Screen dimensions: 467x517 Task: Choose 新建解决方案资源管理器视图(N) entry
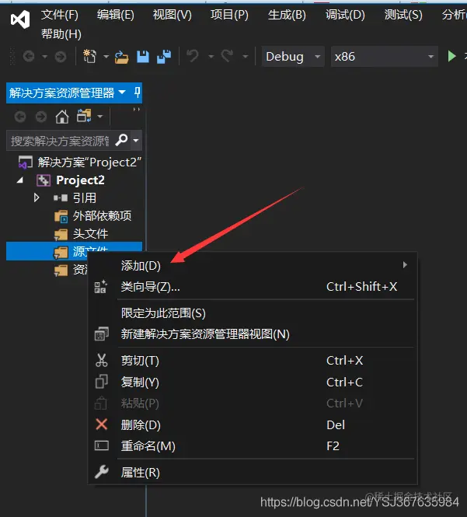click(x=253, y=334)
